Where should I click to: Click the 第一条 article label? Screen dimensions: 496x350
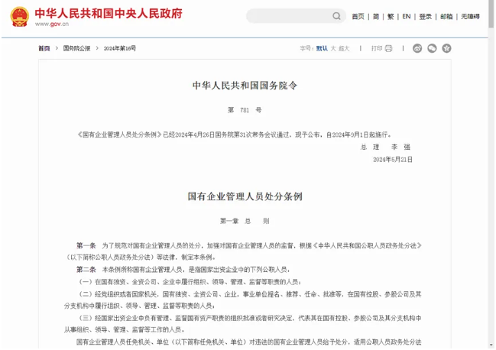(x=86, y=245)
